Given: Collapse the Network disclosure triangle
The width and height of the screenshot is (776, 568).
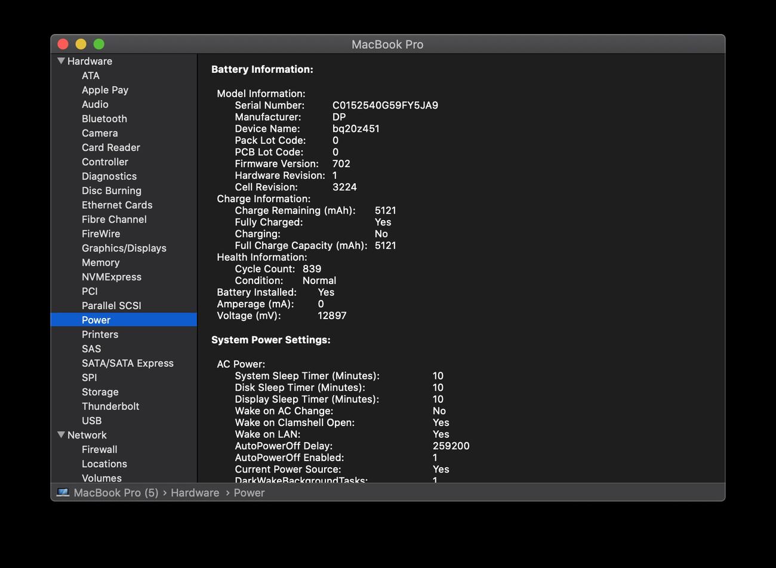Looking at the screenshot, I should click(61, 435).
